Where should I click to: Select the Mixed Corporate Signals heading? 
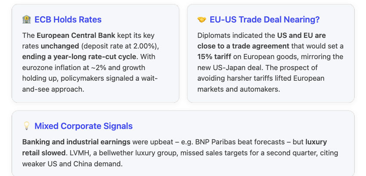point(84,126)
